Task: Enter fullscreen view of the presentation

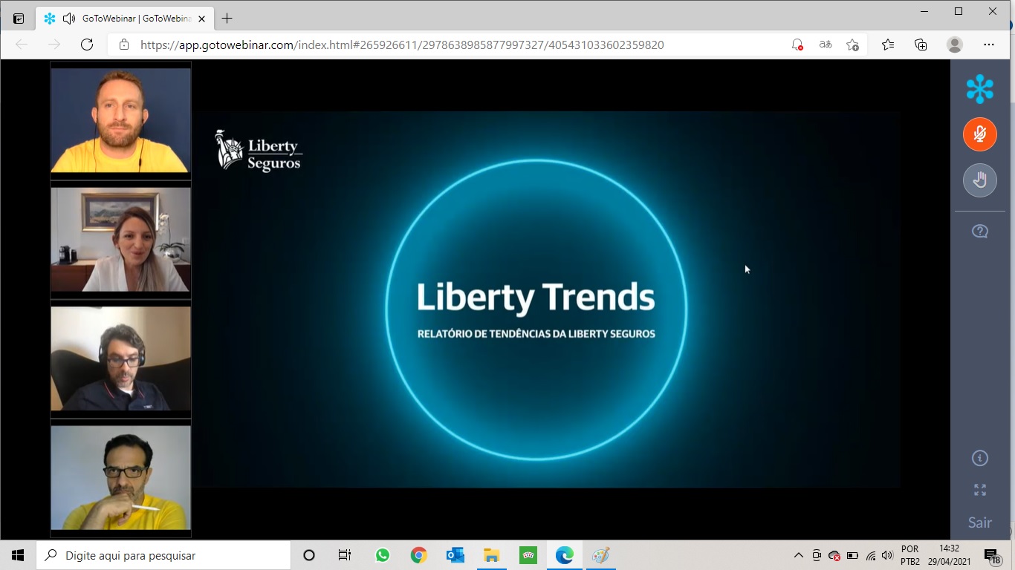Action: point(979,489)
